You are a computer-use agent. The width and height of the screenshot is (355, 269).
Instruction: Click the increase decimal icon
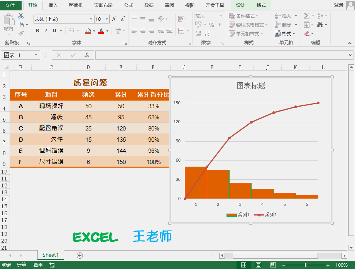point(198,33)
